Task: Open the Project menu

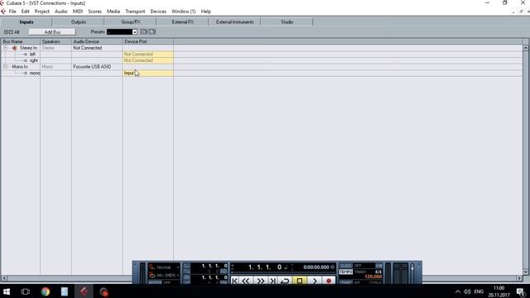Action: point(42,12)
